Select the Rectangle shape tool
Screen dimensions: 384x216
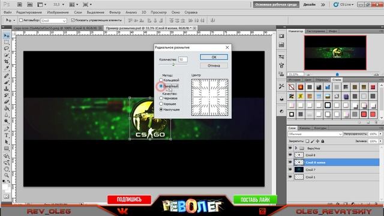[7, 148]
